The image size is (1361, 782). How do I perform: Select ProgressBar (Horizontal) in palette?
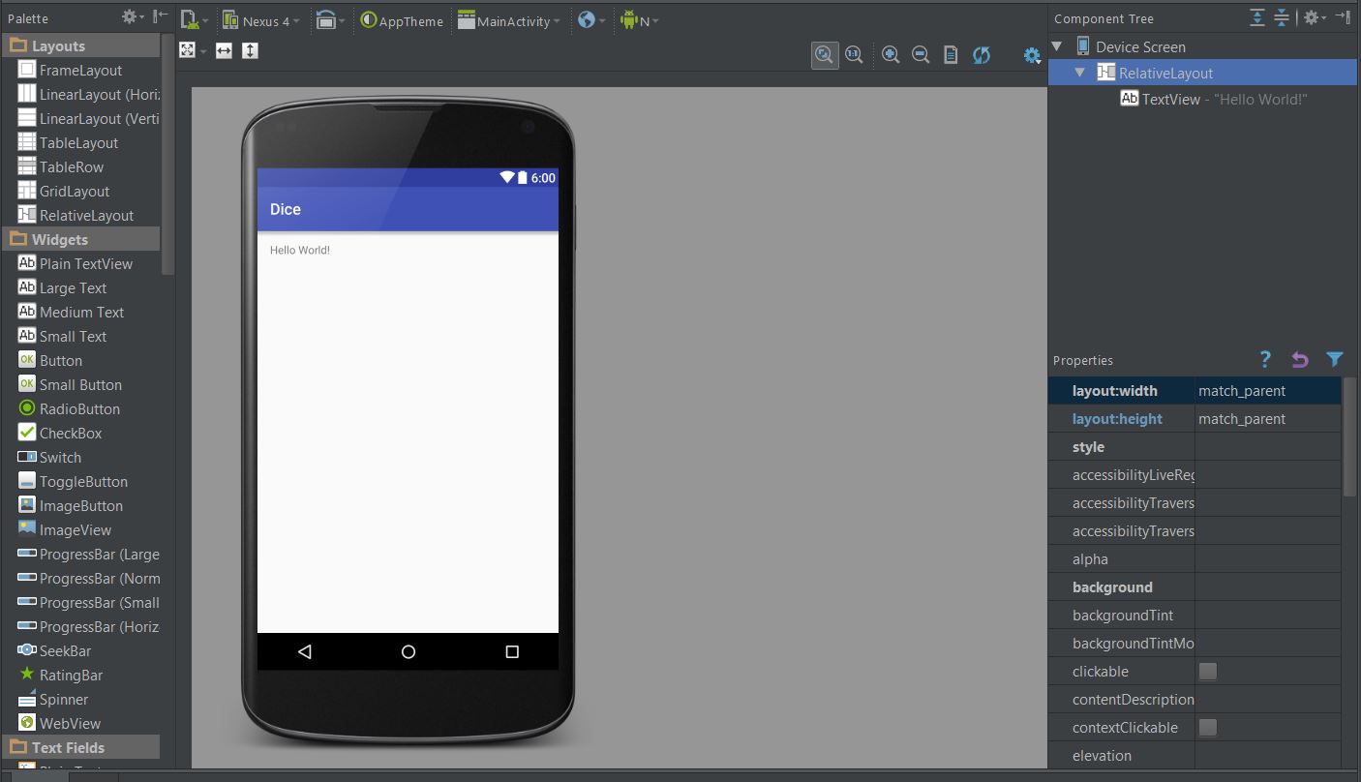87,627
